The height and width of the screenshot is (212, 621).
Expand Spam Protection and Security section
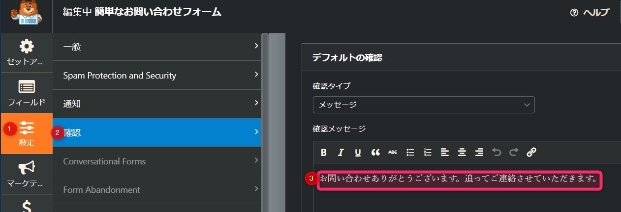[156, 75]
